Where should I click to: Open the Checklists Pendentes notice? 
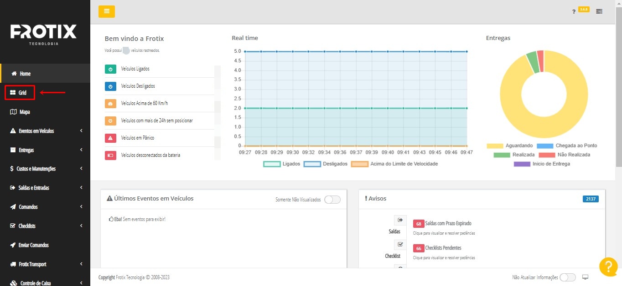tap(443, 248)
